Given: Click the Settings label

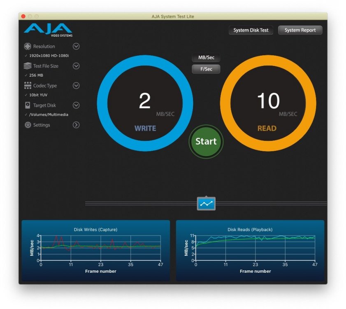Looking at the screenshot, I should (x=42, y=125).
